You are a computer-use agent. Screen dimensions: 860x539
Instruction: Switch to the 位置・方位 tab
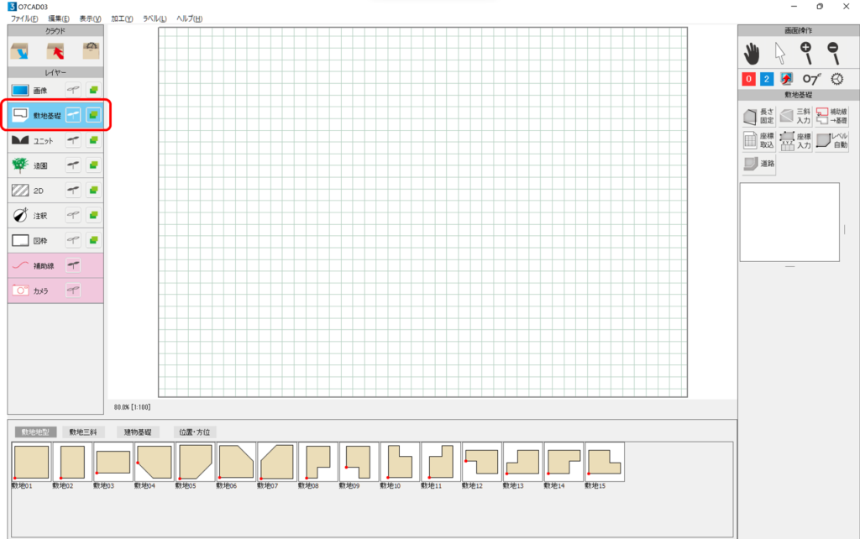pos(195,432)
